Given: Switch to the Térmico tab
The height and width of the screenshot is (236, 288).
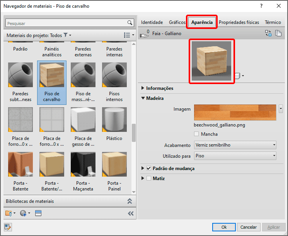Looking at the screenshot, I should (x=273, y=22).
